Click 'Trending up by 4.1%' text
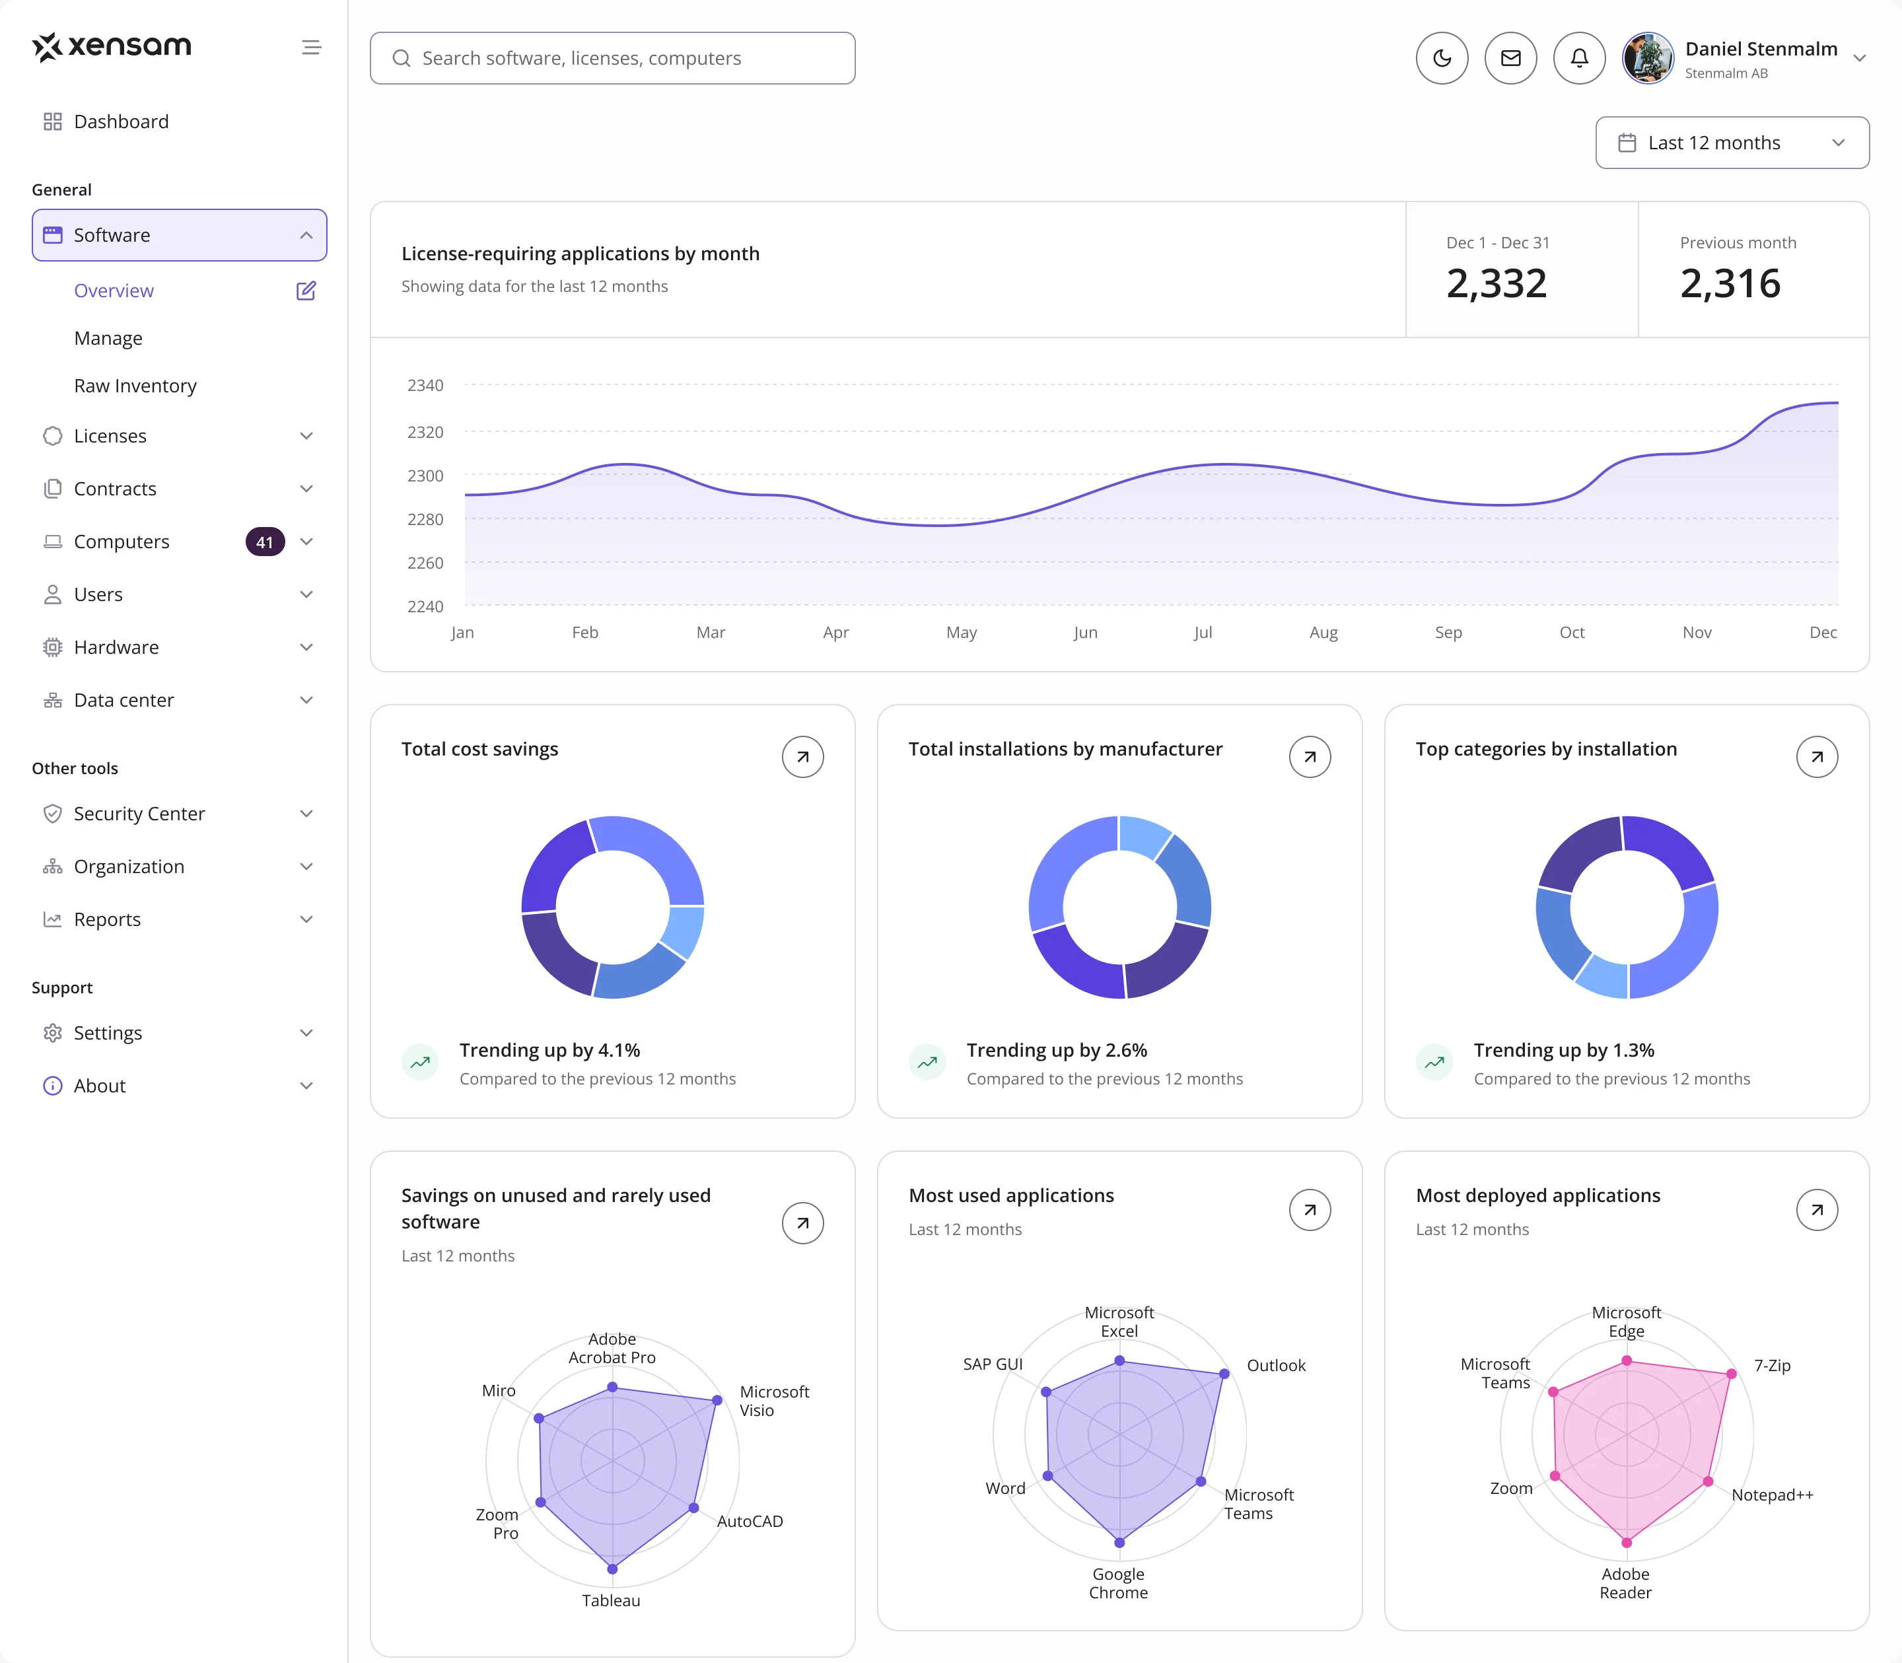 click(x=549, y=1049)
